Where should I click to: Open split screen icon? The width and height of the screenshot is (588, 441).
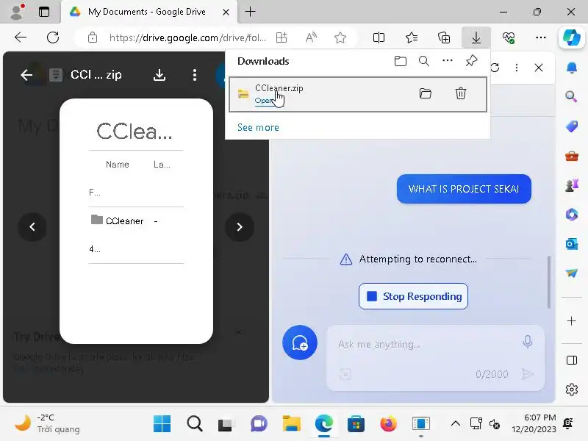pos(379,37)
